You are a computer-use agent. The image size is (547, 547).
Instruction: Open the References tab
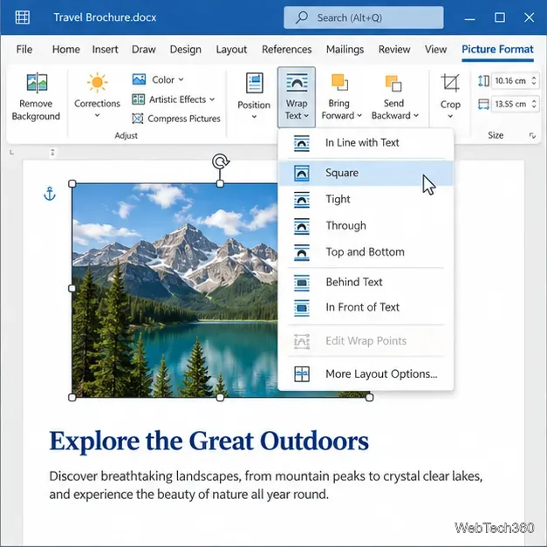click(x=287, y=49)
